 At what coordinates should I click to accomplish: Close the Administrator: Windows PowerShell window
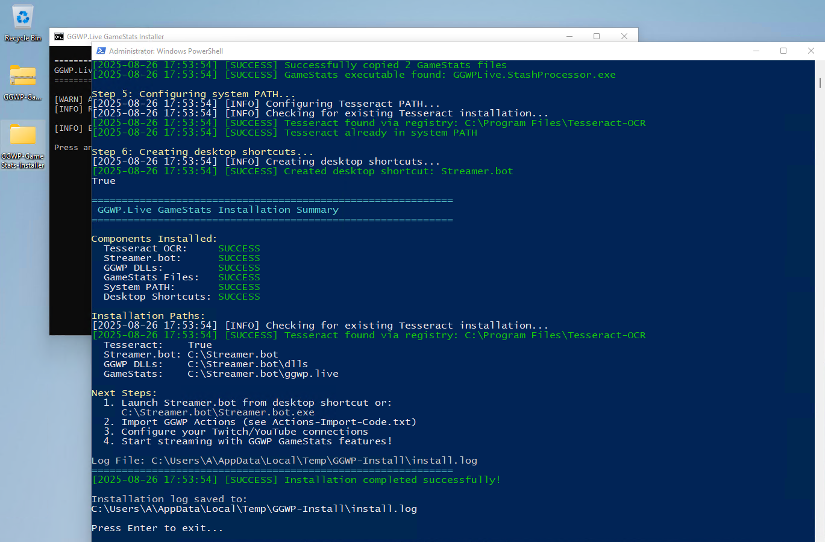811,51
